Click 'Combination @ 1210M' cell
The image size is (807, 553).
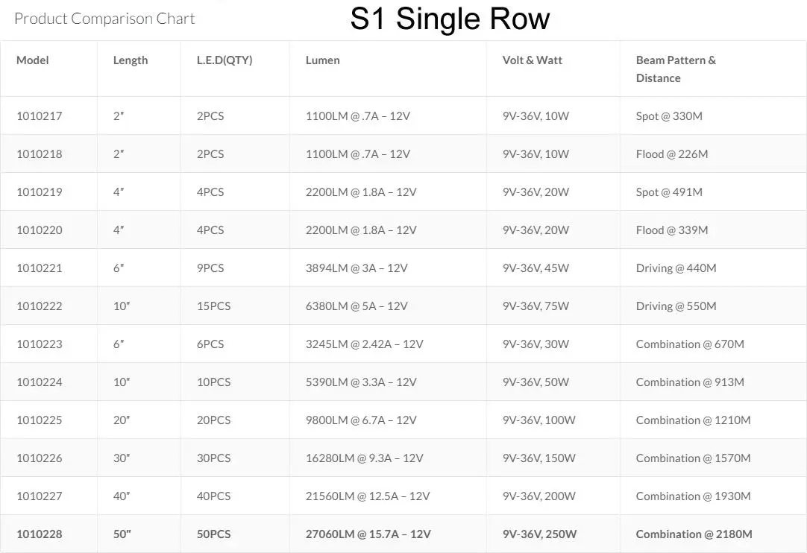693,420
